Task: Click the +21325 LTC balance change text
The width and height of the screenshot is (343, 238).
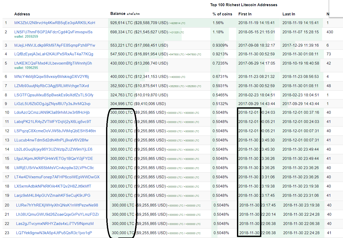Action: [x=177, y=33]
